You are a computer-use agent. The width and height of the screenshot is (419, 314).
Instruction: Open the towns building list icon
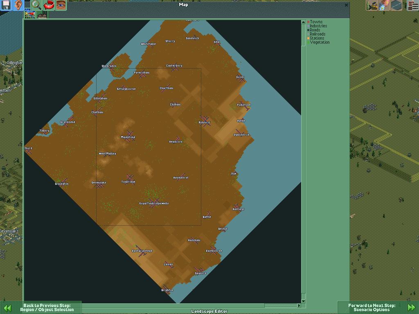tap(413, 5)
